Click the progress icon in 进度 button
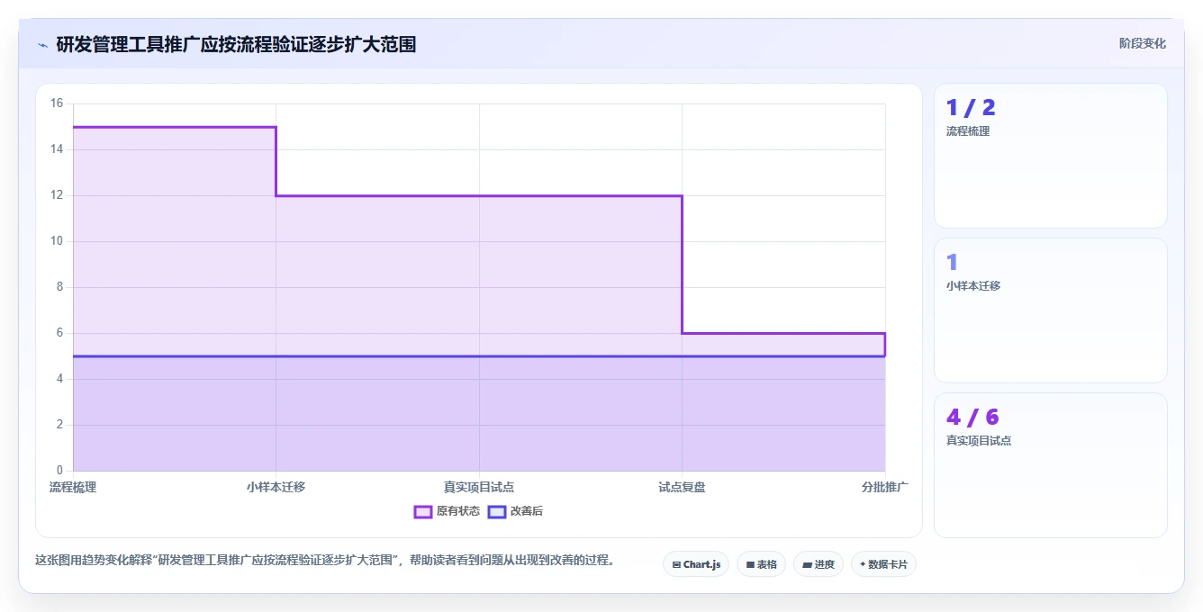This screenshot has width=1203, height=612. (808, 564)
